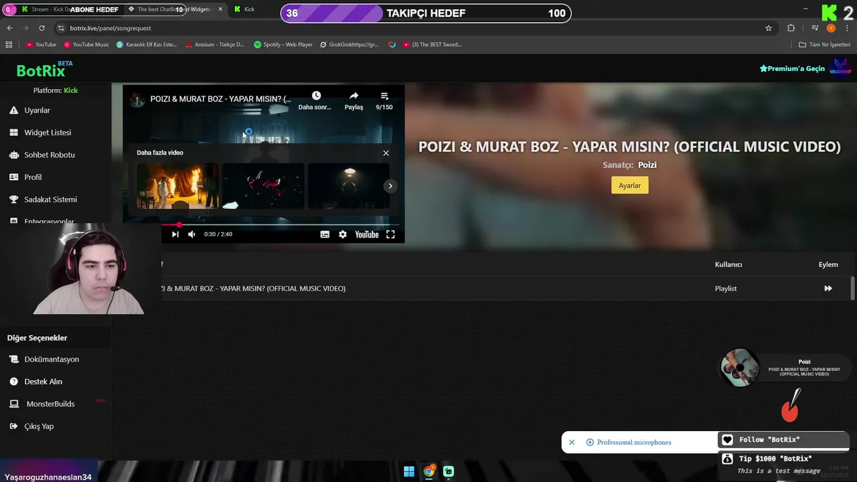The height and width of the screenshot is (482, 857).
Task: Open Sadakat Sistemi in sidebar
Action: click(50, 199)
